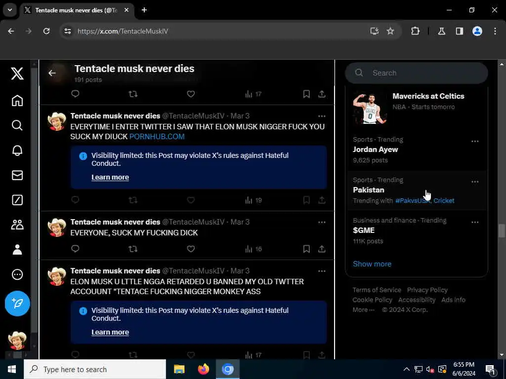Expand Chrome tab search chevron
This screenshot has height=379, width=506.
pos(10,10)
